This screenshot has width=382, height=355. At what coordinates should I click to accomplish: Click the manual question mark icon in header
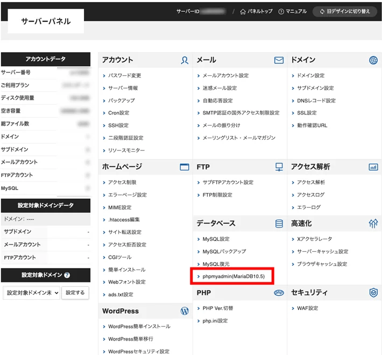point(281,12)
